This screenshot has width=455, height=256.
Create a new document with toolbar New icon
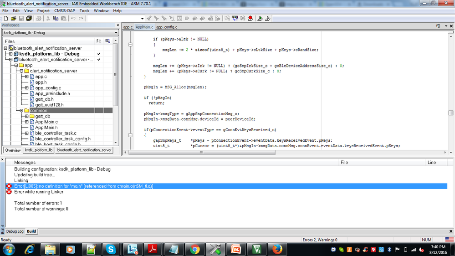coord(5,18)
